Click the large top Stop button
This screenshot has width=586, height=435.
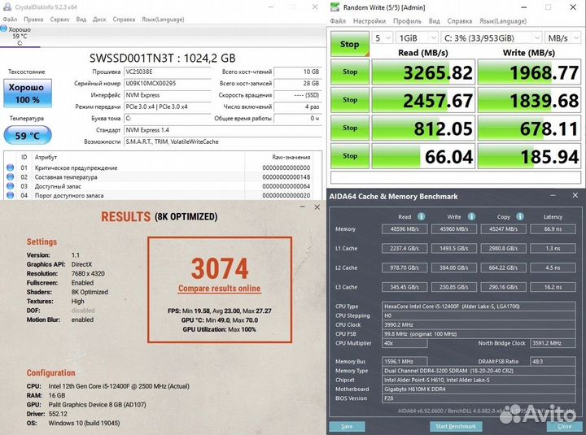(349, 44)
